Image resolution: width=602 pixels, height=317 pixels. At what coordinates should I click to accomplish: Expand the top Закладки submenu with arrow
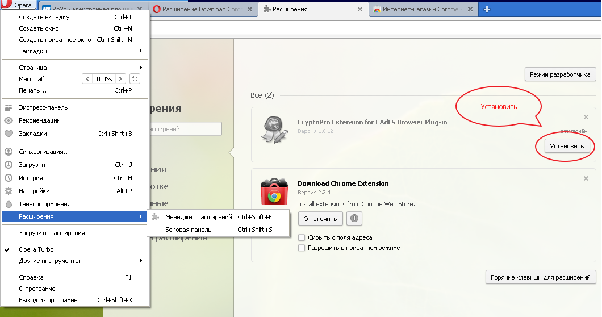140,51
